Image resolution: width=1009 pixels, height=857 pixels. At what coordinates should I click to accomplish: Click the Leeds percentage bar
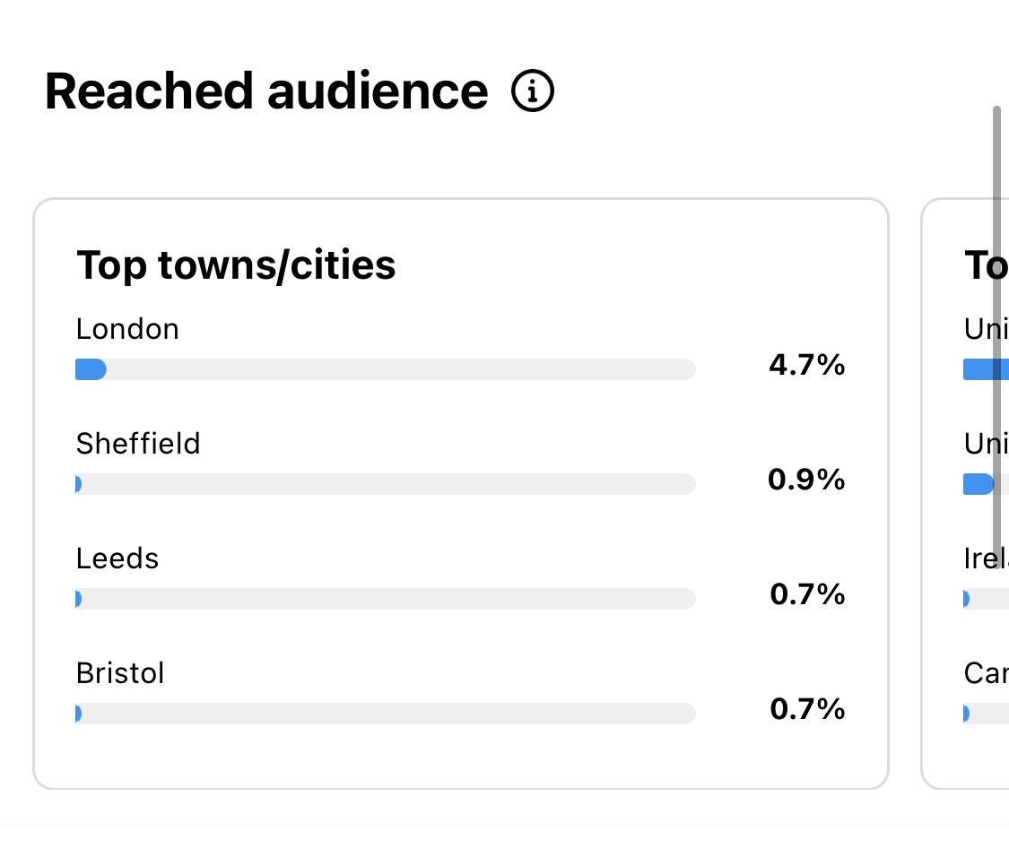click(x=385, y=599)
